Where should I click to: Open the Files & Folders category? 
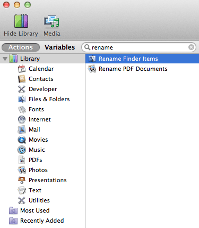point(44,99)
